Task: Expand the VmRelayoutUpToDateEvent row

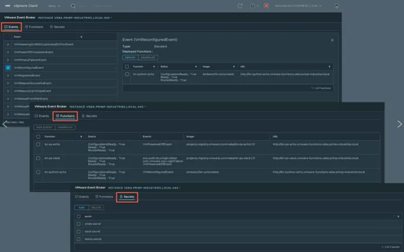Action: click(x=8, y=91)
